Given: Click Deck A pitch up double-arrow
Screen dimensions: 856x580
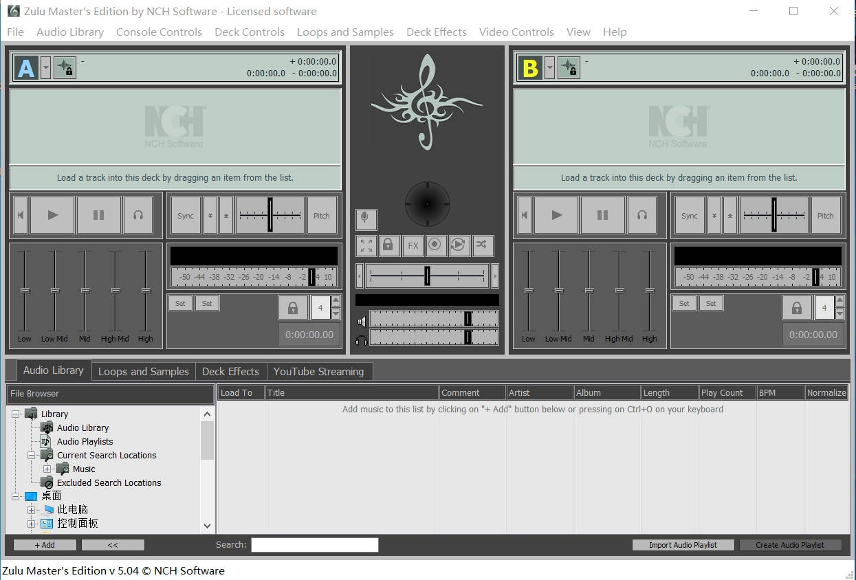Looking at the screenshot, I should pos(226,215).
